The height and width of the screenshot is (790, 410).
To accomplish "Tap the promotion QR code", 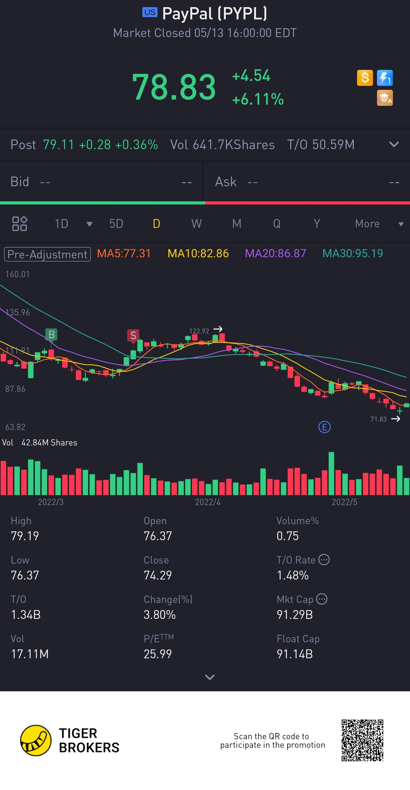I will tap(362, 740).
